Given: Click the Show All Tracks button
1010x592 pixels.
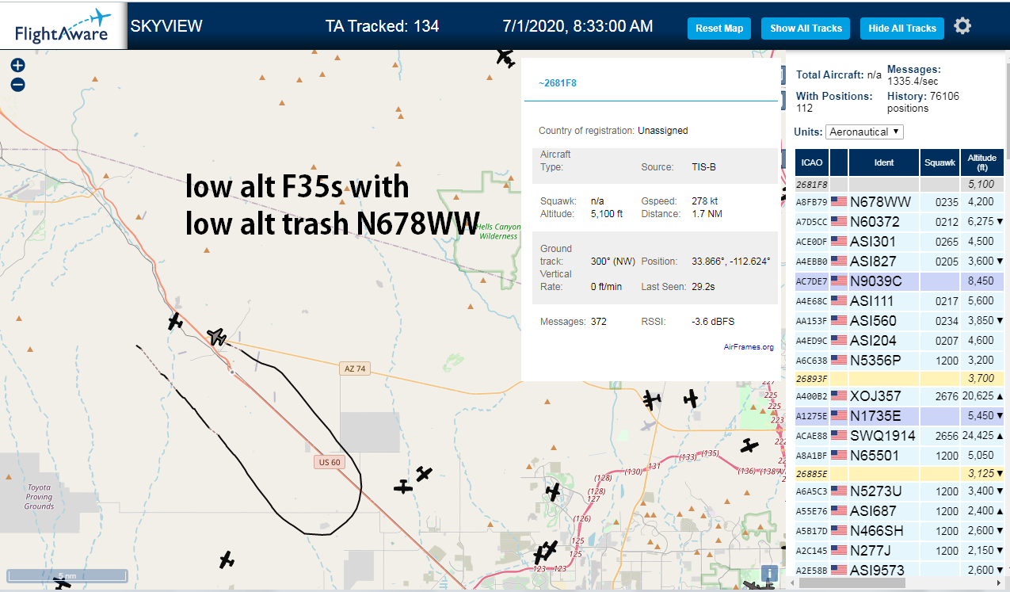Looking at the screenshot, I should [x=806, y=29].
